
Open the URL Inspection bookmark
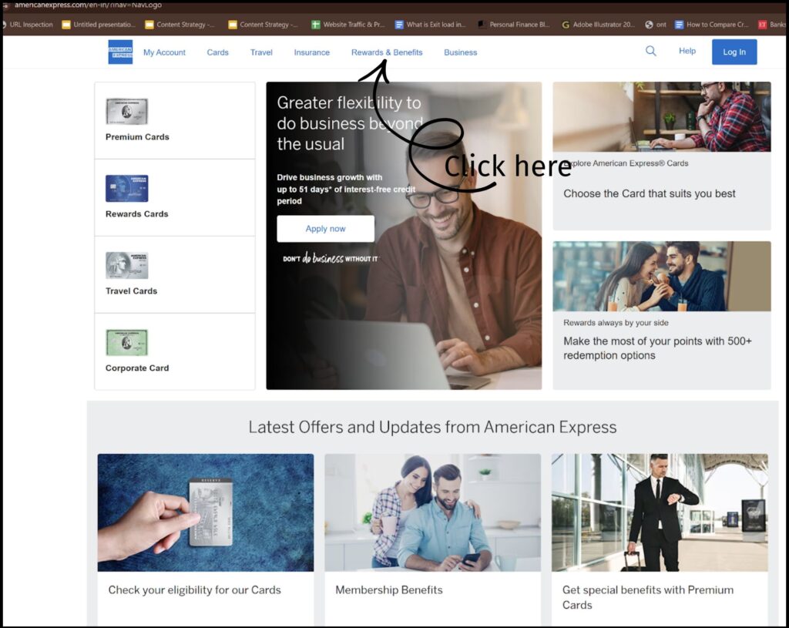coord(31,25)
